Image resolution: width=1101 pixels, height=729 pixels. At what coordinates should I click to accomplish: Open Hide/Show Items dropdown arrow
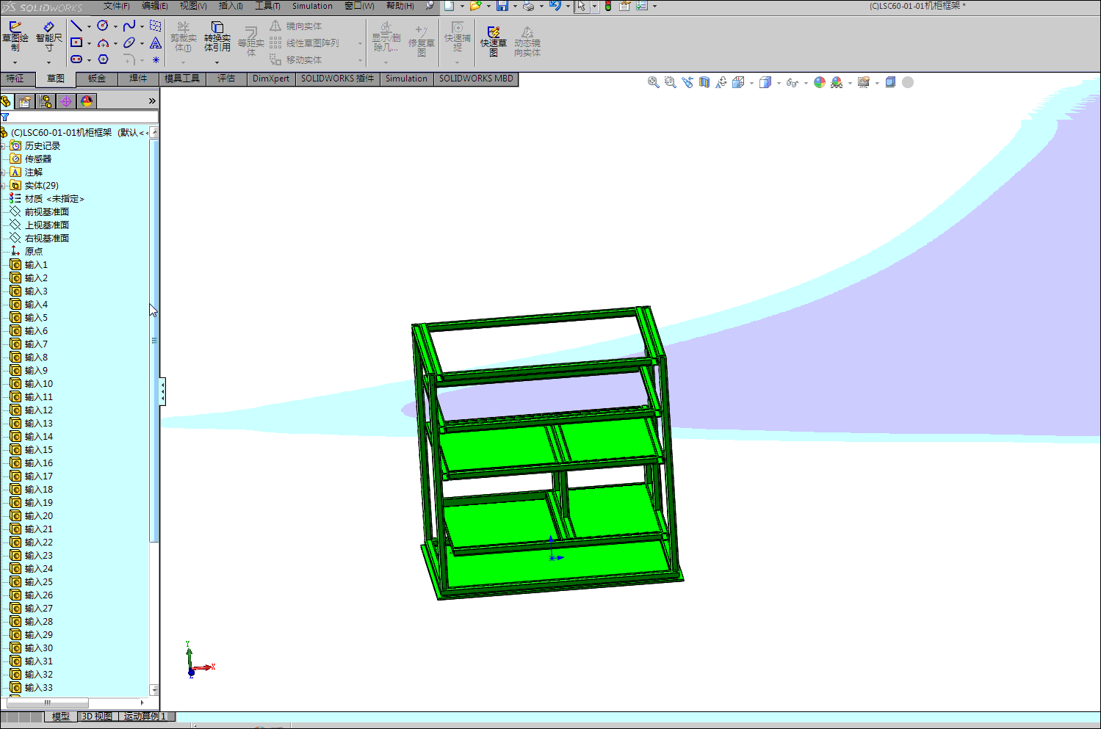tap(806, 83)
